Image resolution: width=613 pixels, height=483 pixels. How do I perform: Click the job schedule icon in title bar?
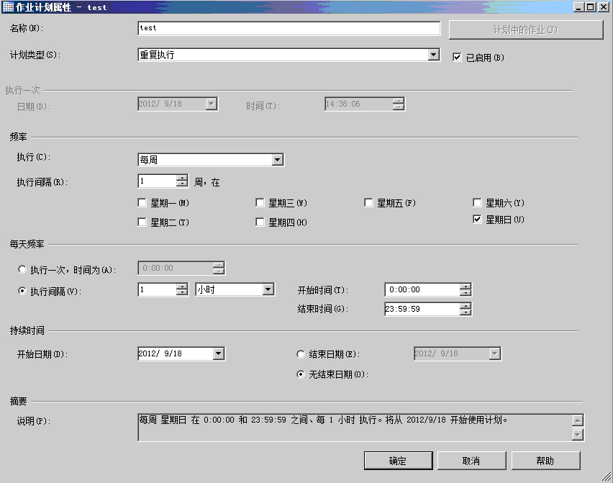point(8,6)
